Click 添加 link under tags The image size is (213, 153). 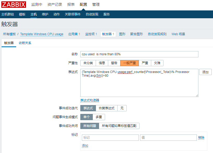(85, 146)
